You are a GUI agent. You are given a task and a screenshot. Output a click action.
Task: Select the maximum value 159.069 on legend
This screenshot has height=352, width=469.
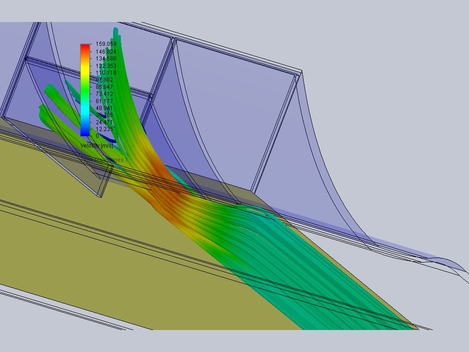coord(106,44)
